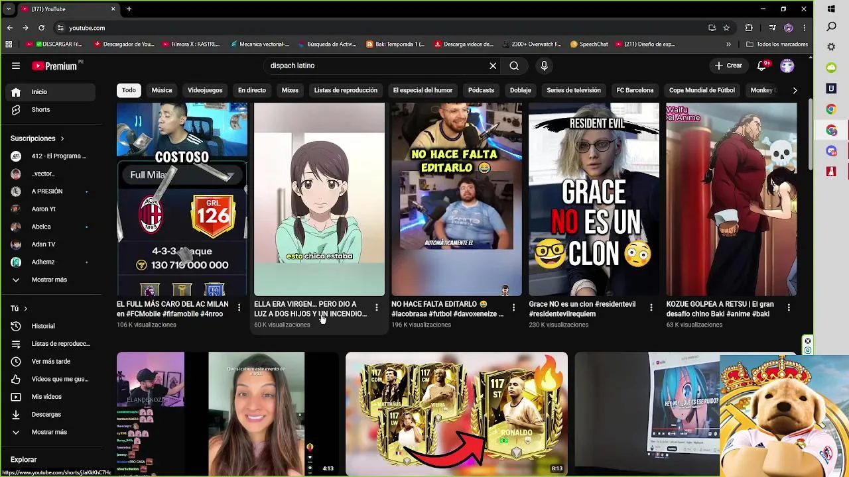Open options for Grace Resident Evil short

[x=651, y=307]
